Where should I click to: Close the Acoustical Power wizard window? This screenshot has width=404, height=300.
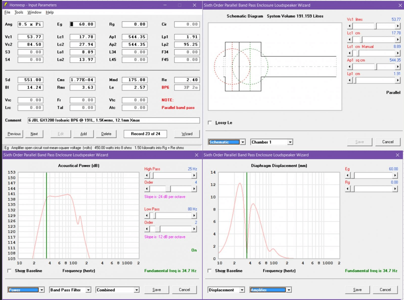pos(197,155)
